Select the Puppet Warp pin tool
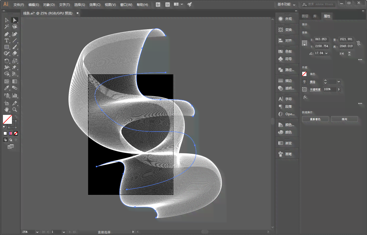Viewport: 367px width, 235px height. point(15,67)
